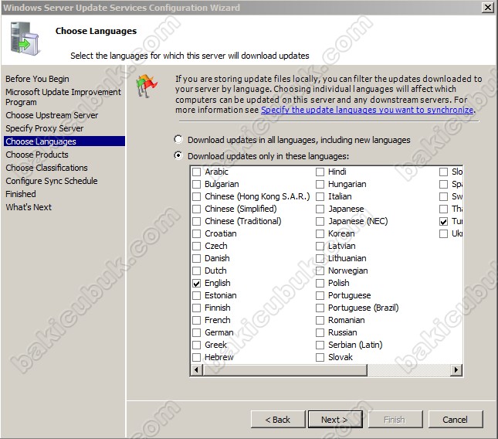The width and height of the screenshot is (498, 439).
Task: Tick Chinese (Hong Kong S.A.R.) checkbox
Action: [197, 197]
